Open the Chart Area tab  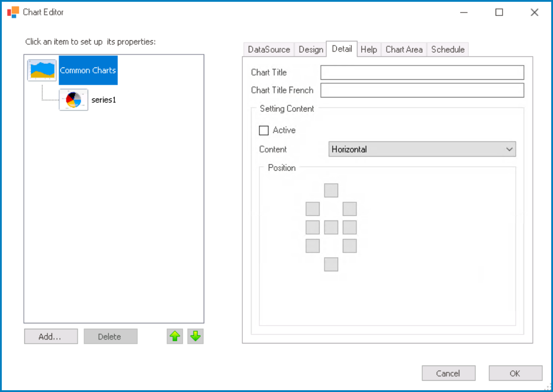(x=404, y=50)
